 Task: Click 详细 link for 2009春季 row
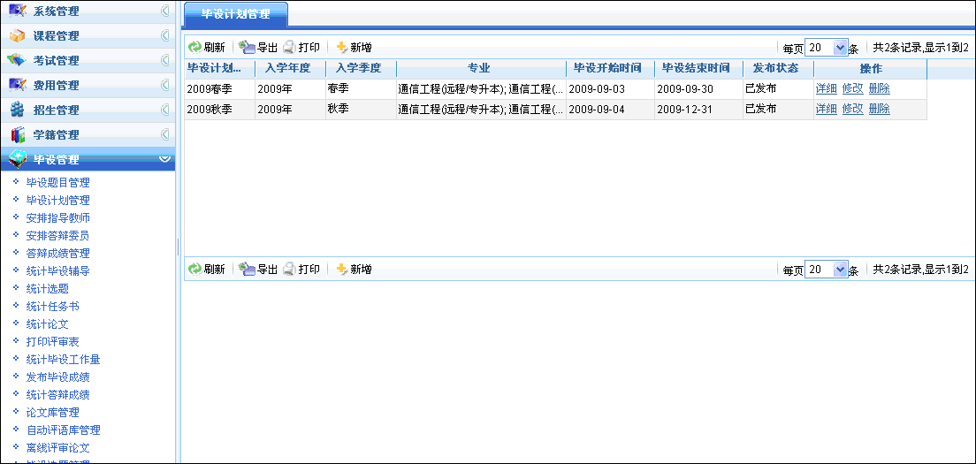point(826,88)
